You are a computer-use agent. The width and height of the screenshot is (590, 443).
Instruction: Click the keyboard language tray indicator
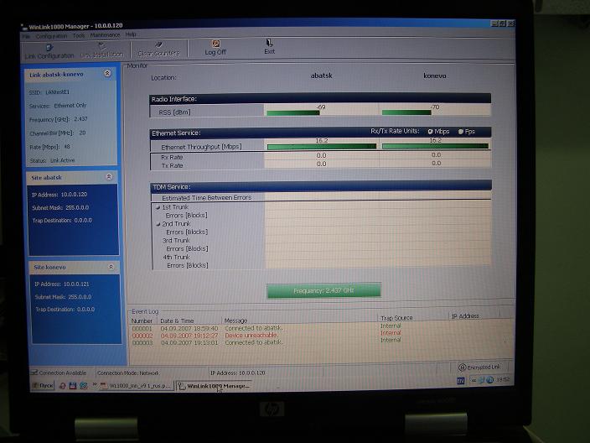[461, 381]
